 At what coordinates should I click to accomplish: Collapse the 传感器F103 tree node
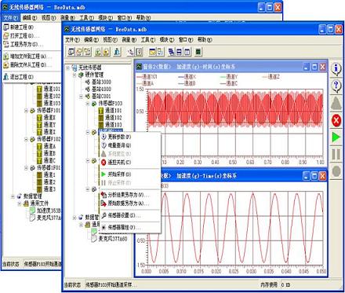[x=88, y=104]
